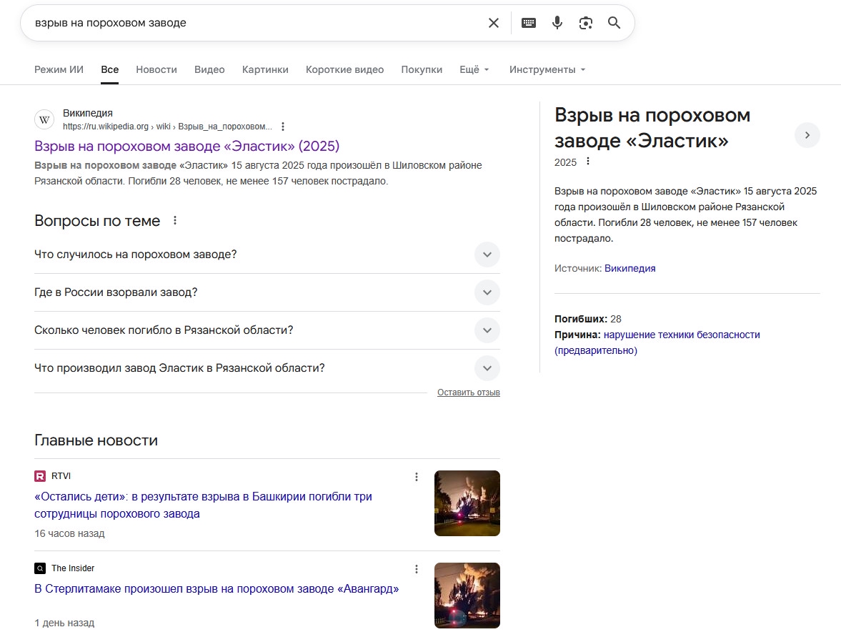Click 'Оставить отзыв' feedback link
The image size is (841, 637).
[x=468, y=392]
